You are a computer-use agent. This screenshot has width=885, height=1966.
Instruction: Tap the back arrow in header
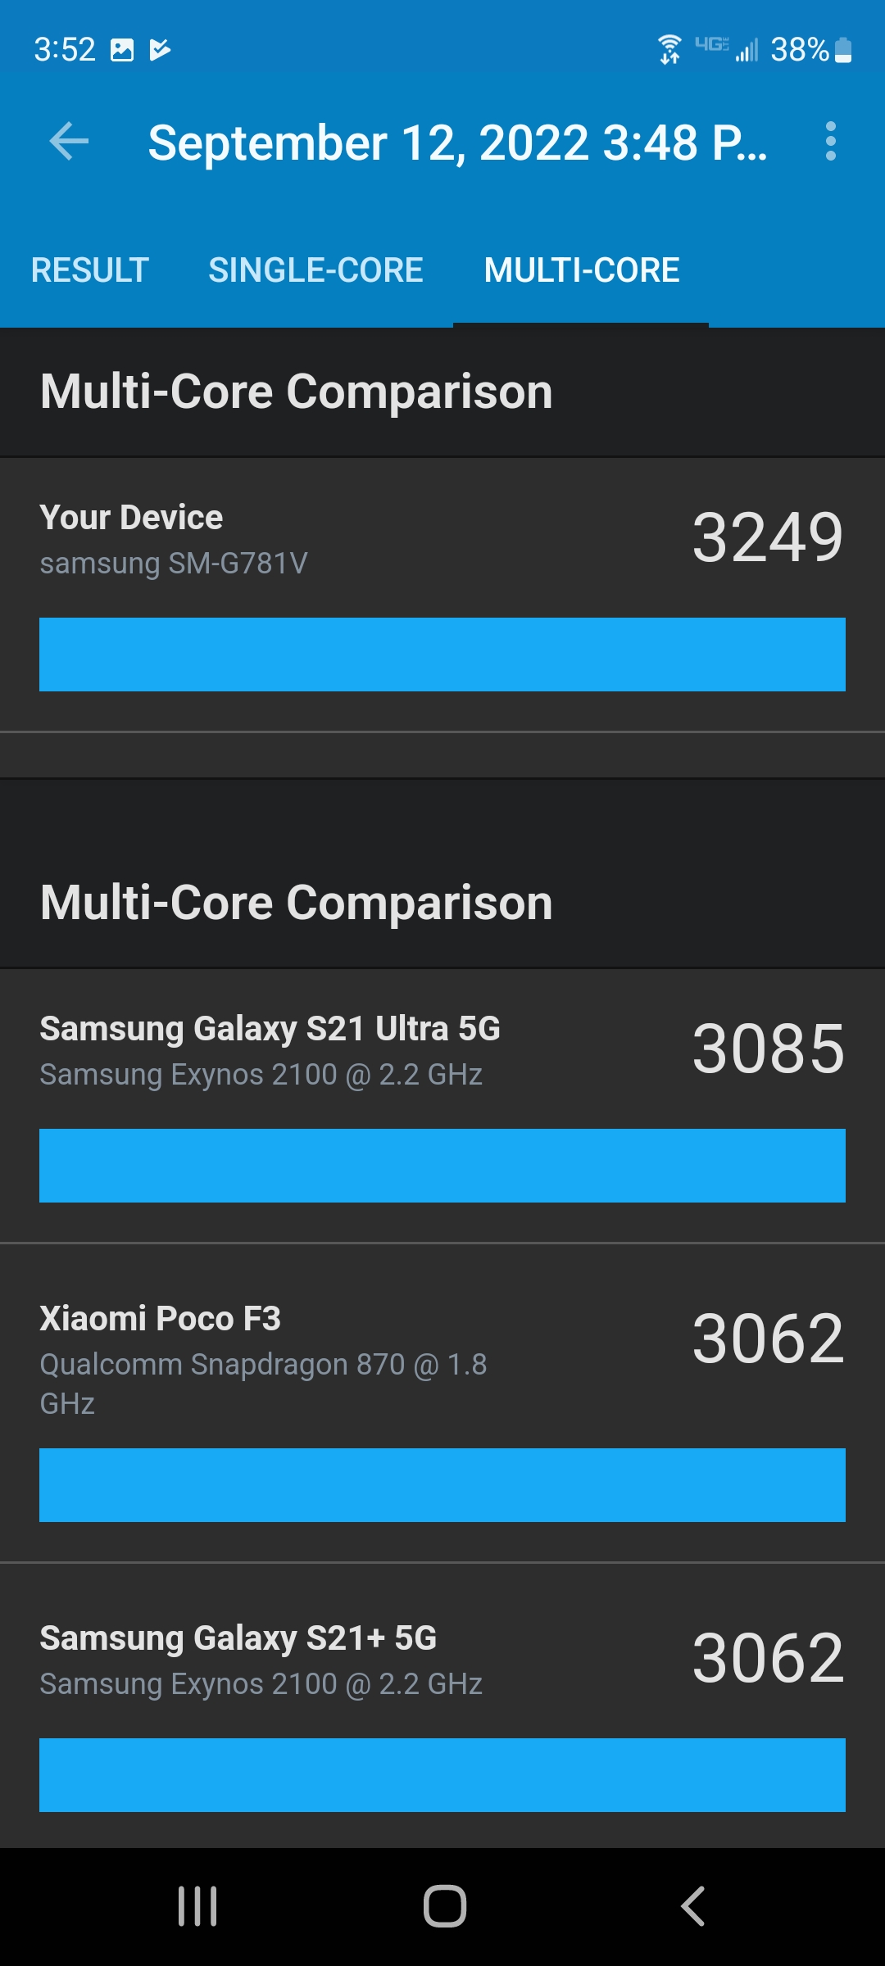click(x=69, y=142)
